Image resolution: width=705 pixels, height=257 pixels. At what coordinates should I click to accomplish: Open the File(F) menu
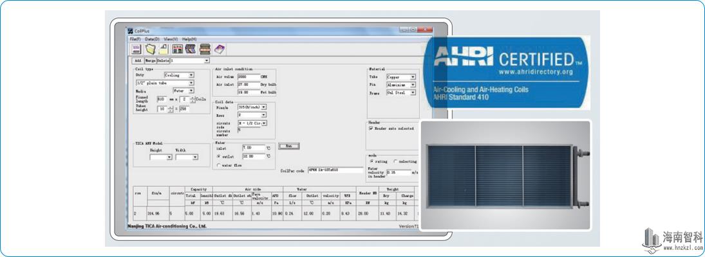tap(135, 39)
